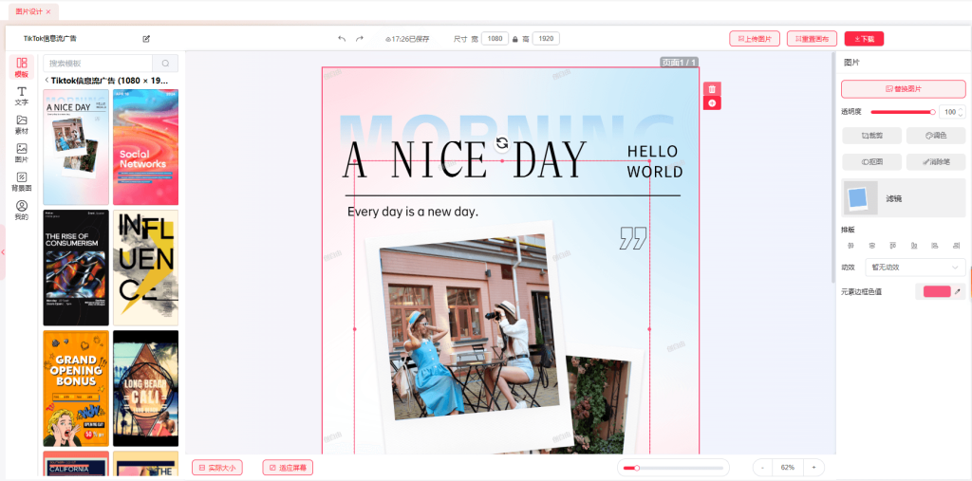The image size is (972, 481).
Task: Click the 下载 download button
Action: (864, 39)
